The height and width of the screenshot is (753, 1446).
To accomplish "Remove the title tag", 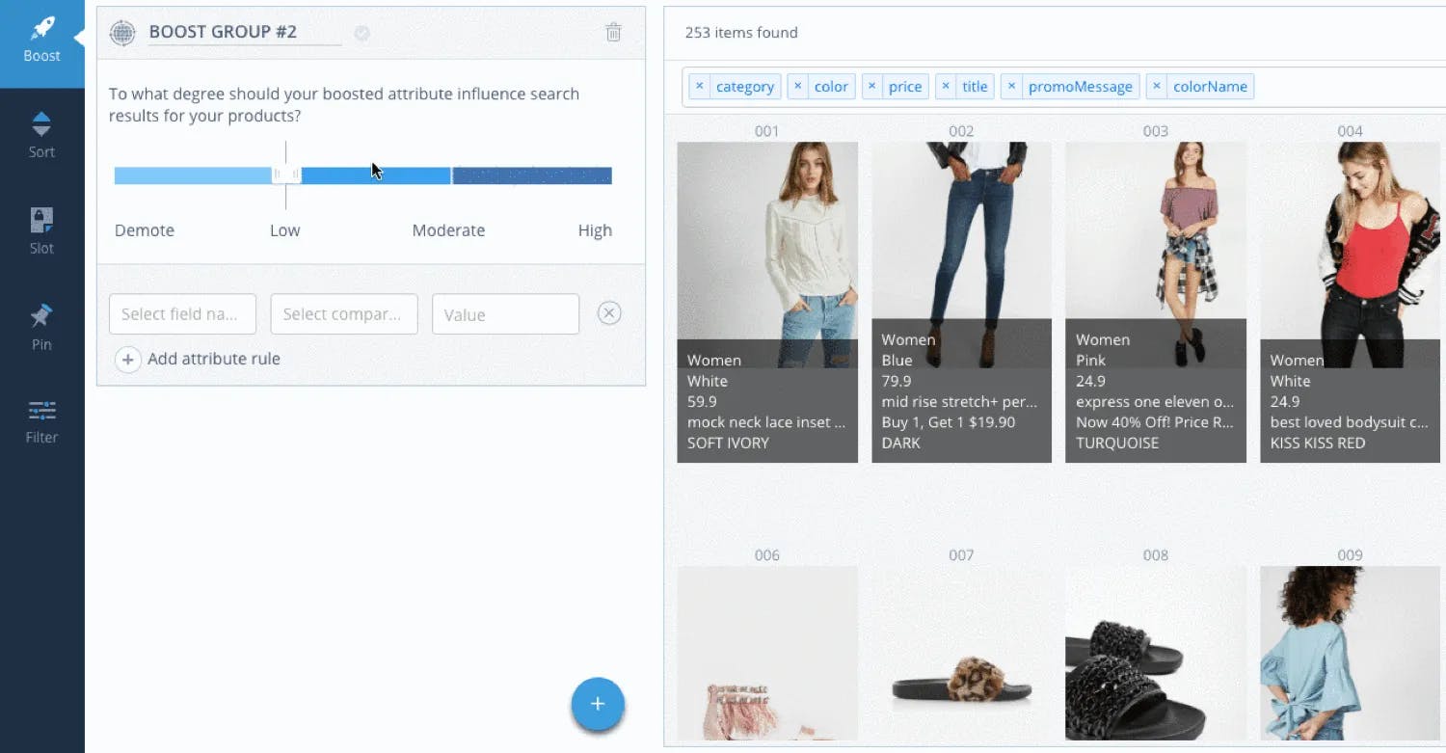I will click(946, 87).
